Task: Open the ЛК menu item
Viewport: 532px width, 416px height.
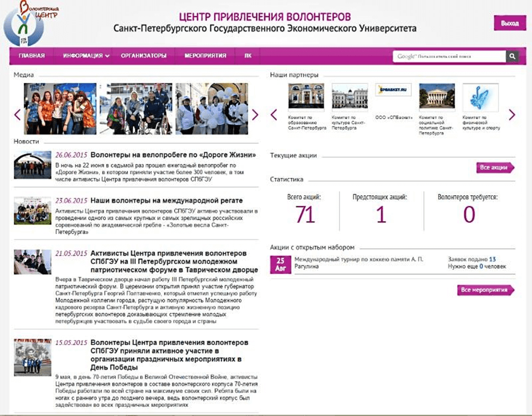Action: pyautogui.click(x=248, y=56)
